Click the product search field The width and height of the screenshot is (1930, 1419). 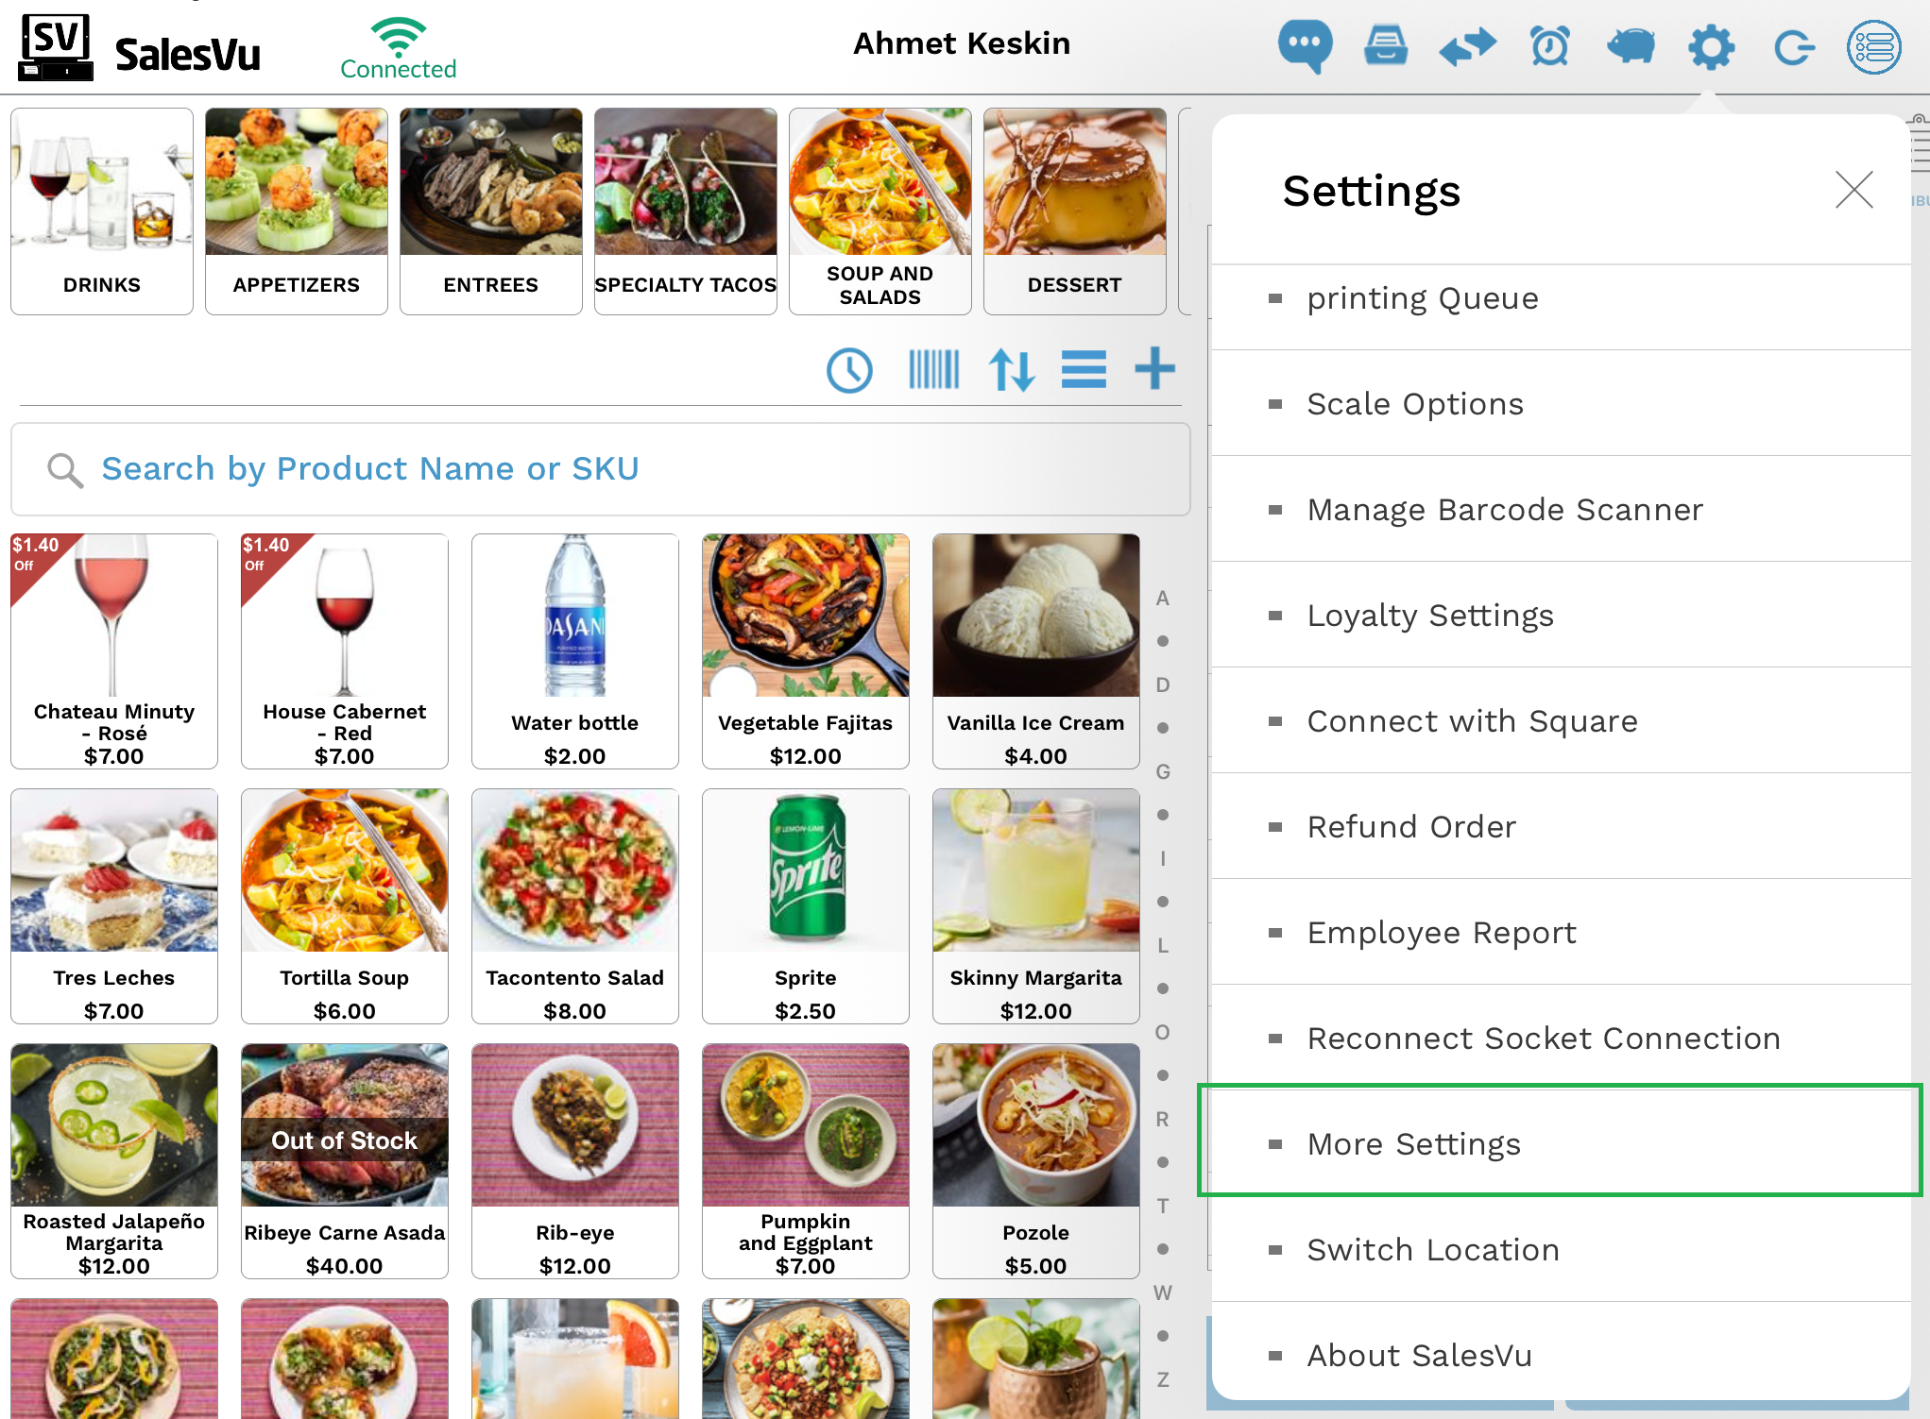click(600, 468)
